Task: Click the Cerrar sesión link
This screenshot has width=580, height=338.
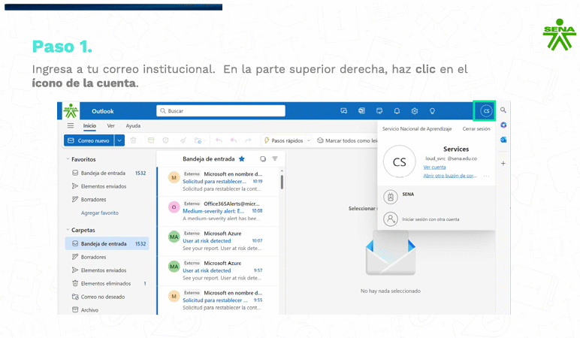Action: pos(476,128)
